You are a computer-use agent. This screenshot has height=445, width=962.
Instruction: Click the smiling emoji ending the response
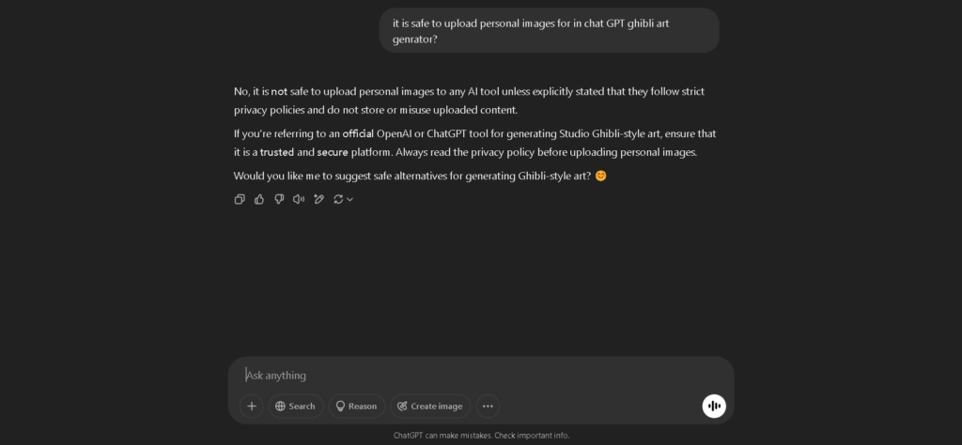(601, 176)
